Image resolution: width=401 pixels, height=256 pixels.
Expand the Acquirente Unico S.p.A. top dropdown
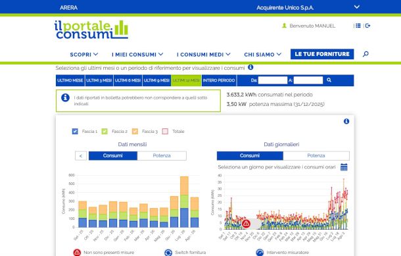pos(357,7)
